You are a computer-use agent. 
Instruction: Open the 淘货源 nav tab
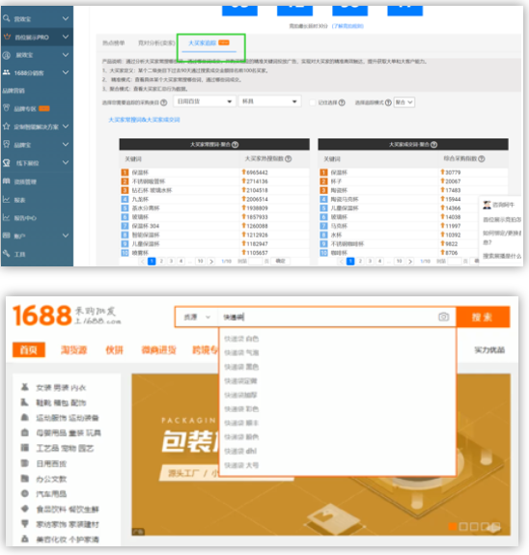[73, 350]
